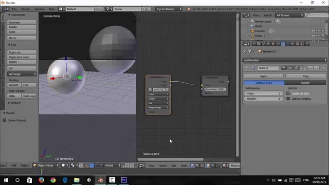Open the Global orientation dropdown
The width and height of the screenshot is (329, 185).
point(113,165)
